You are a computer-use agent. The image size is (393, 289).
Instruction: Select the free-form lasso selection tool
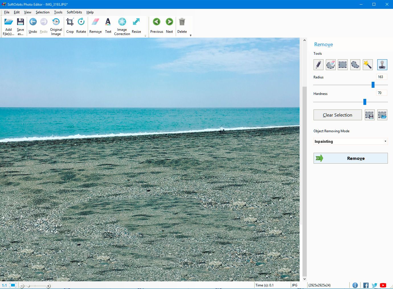(355, 65)
